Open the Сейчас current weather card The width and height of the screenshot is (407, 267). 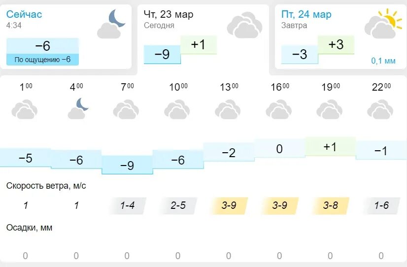66,36
